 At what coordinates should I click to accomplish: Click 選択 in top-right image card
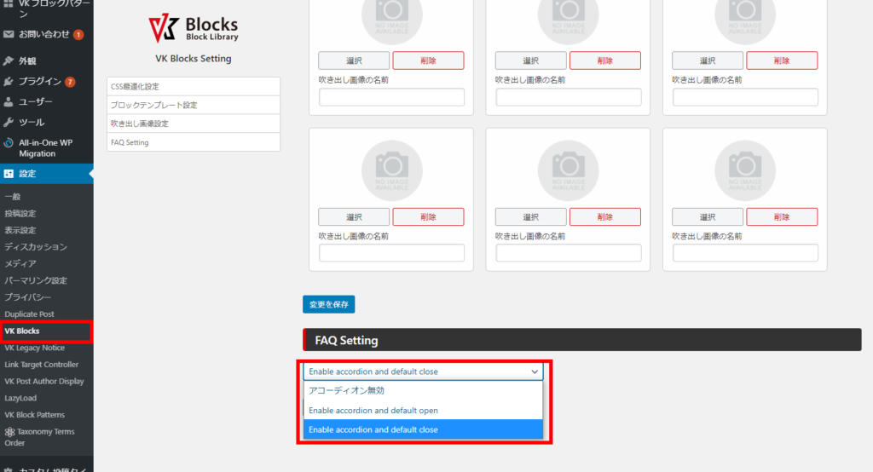[708, 60]
